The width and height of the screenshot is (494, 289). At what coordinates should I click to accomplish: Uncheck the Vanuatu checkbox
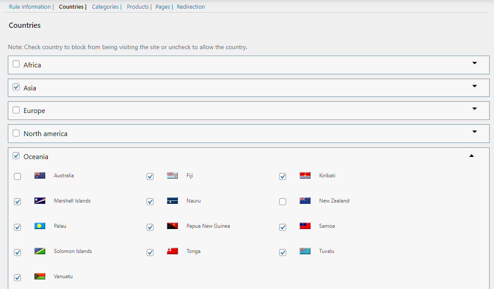click(x=17, y=277)
